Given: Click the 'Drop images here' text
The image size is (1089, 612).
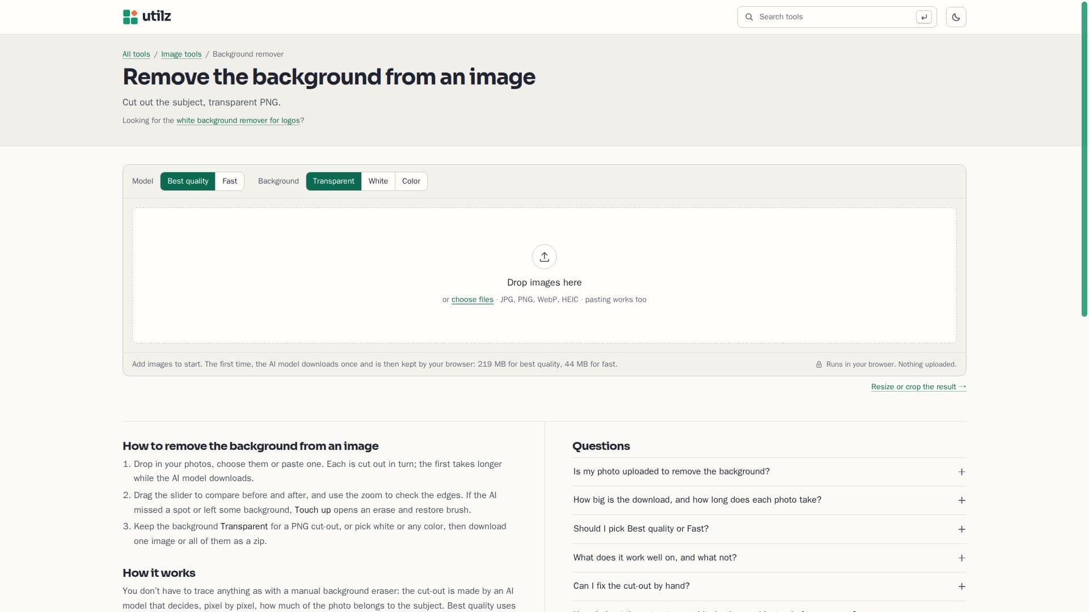Looking at the screenshot, I should click(544, 283).
